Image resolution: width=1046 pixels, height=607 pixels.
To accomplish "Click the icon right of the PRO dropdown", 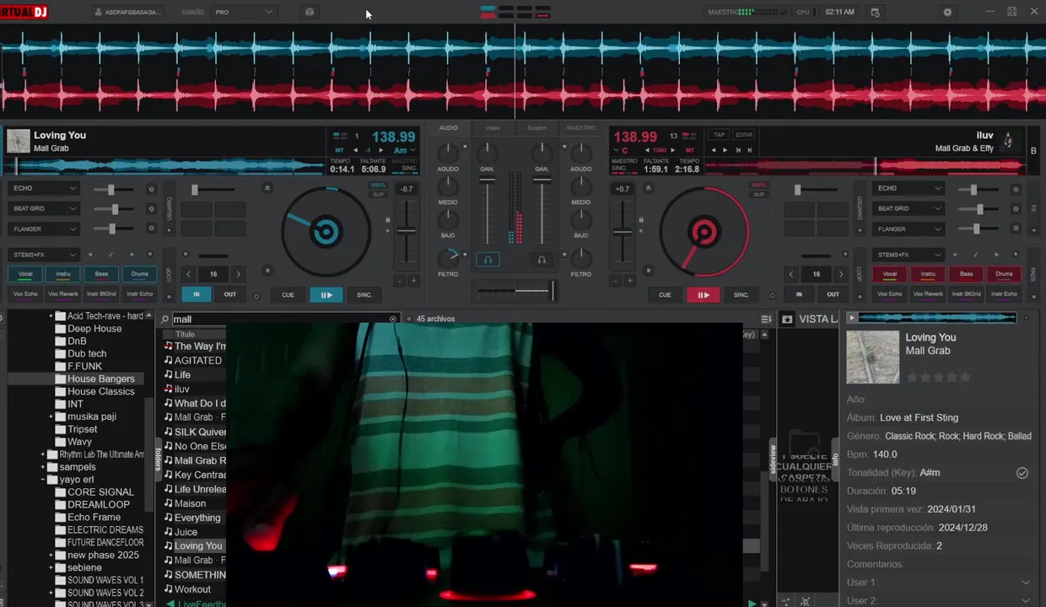I will [310, 12].
